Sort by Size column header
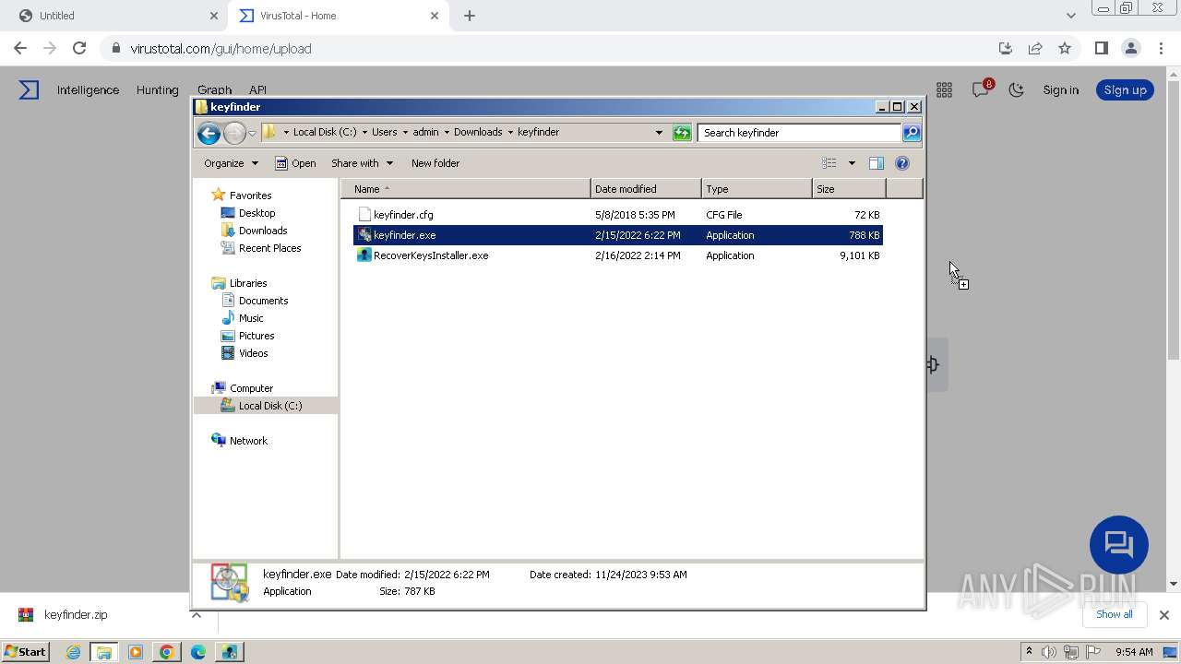 849,189
